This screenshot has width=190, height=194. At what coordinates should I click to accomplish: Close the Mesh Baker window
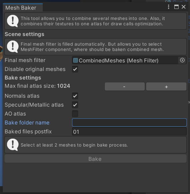(x=184, y=7)
